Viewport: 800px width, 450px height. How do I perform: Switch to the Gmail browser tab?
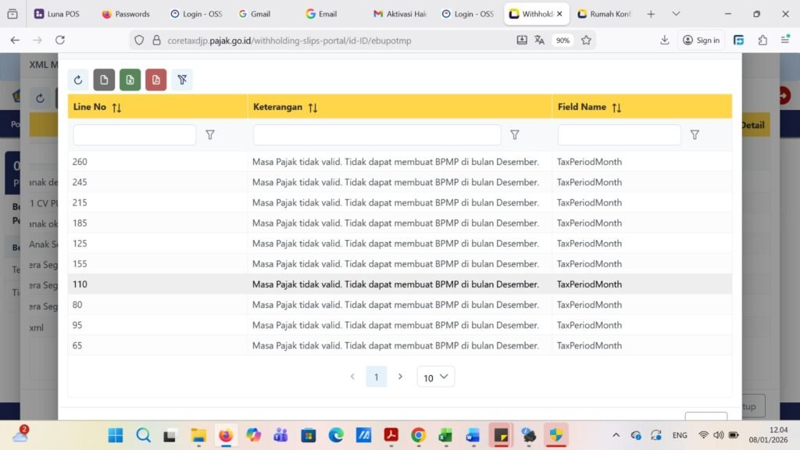click(255, 14)
